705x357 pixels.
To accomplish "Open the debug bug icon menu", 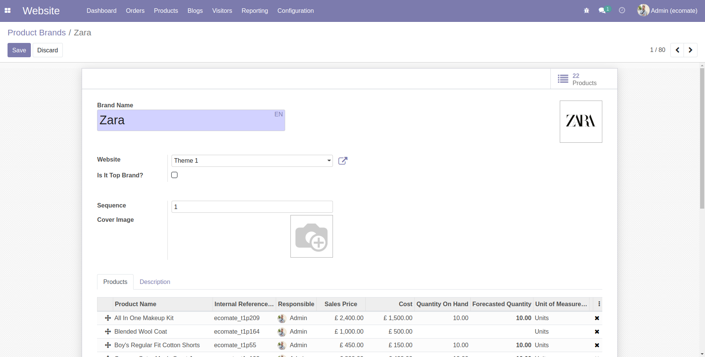I will 586,11.
